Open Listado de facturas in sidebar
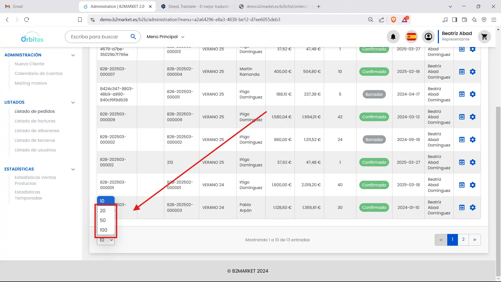Viewport: 501px width, 282px height. 35,121
